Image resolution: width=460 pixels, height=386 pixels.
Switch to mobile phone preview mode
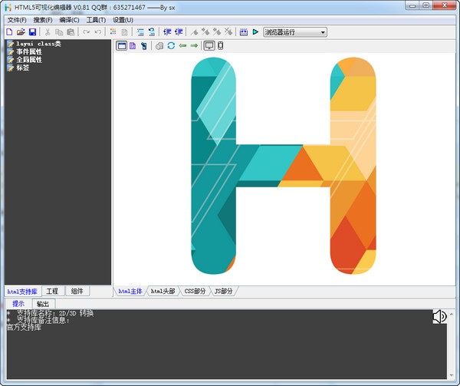click(x=221, y=46)
